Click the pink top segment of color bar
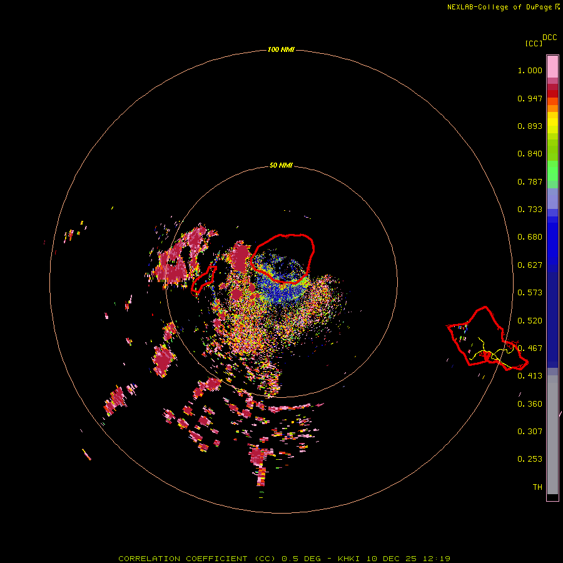This screenshot has width=563, height=563. point(552,67)
